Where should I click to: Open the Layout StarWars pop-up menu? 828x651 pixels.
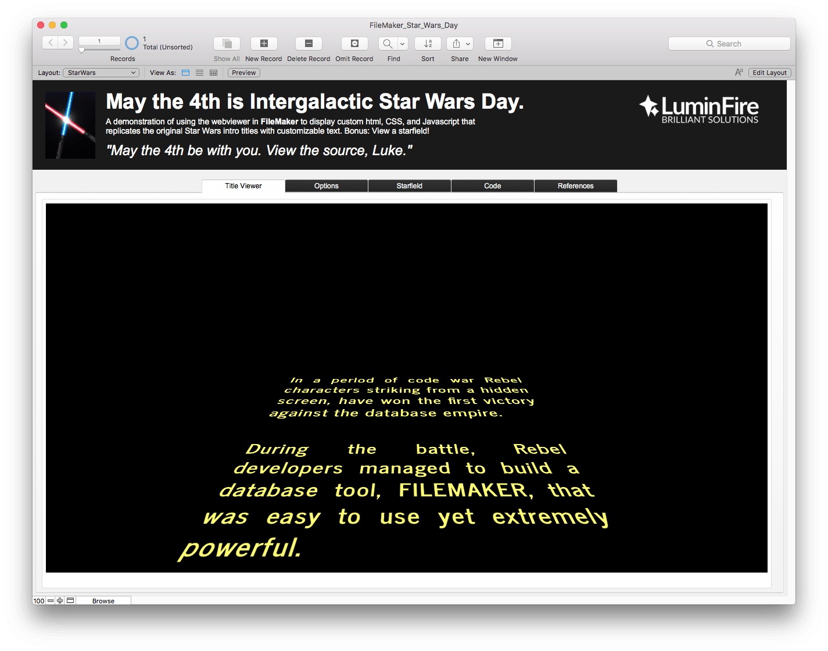(x=101, y=73)
